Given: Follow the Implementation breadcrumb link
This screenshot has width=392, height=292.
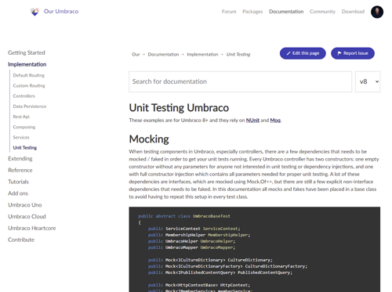Looking at the screenshot, I should [x=202, y=54].
